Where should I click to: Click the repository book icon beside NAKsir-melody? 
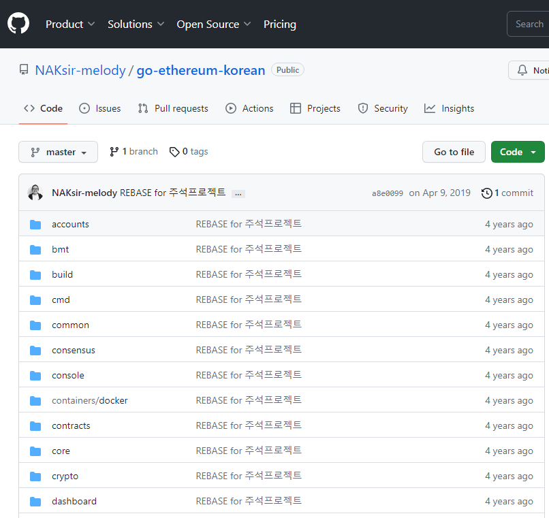(x=24, y=69)
